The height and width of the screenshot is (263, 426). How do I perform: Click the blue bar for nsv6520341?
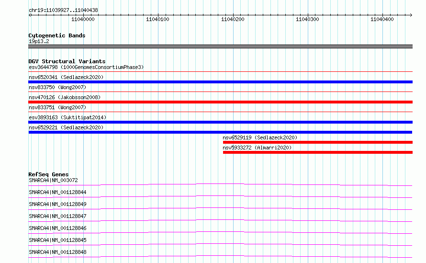coord(220,82)
